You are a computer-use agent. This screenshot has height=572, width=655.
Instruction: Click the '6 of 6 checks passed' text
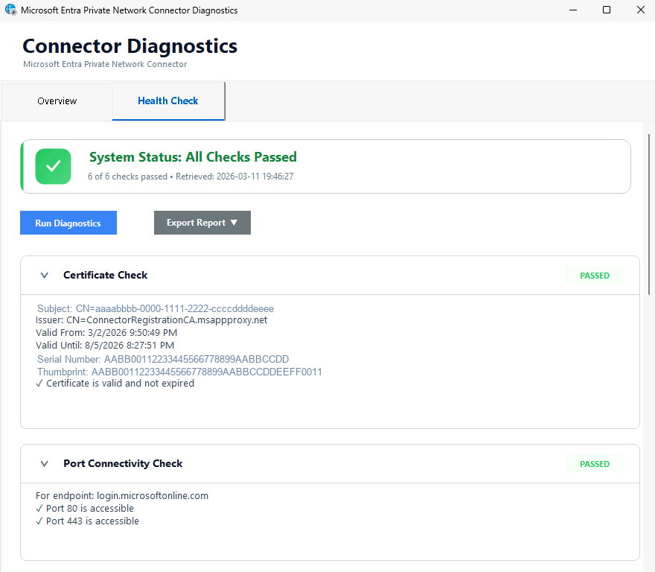(x=127, y=177)
